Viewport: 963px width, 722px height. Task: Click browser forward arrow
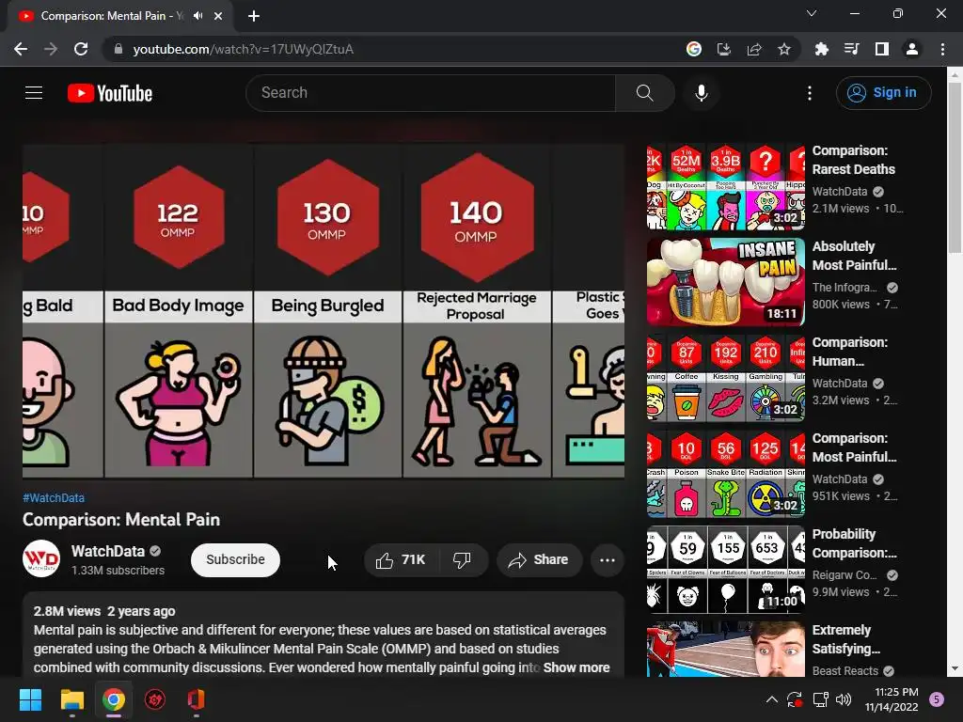pos(51,49)
